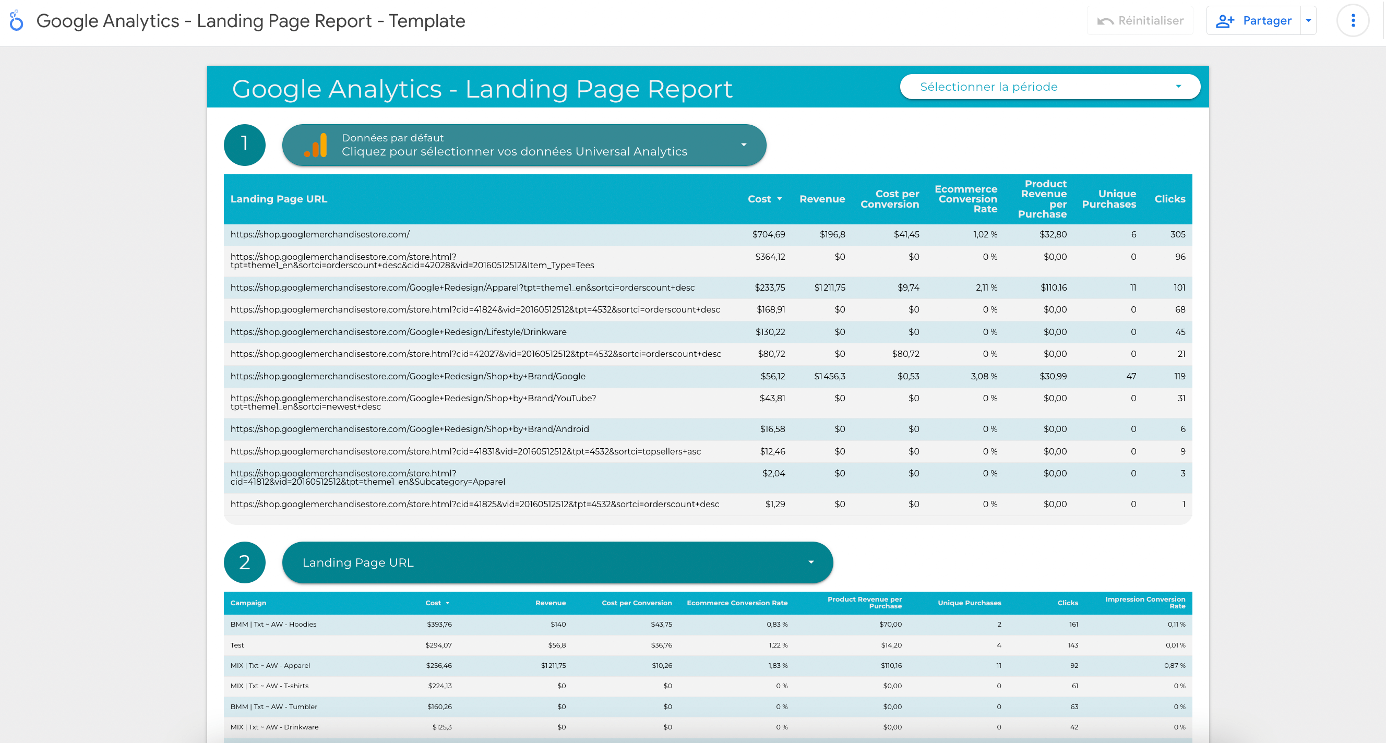Viewport: 1386px width, 743px height.
Task: Select the MIX | Txt ~ AW - Apparel campaign
Action: point(708,666)
